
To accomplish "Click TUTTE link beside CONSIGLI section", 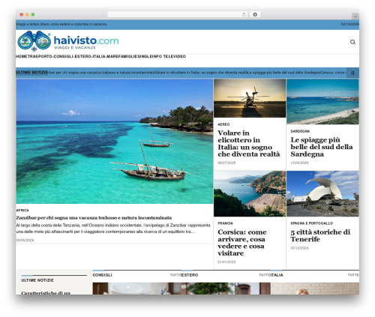I will click(x=175, y=275).
